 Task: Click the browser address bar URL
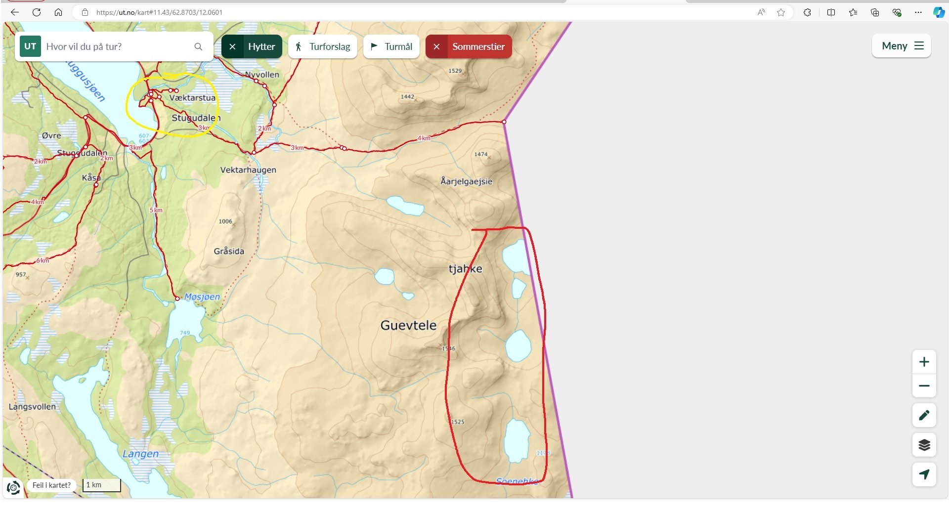(159, 12)
